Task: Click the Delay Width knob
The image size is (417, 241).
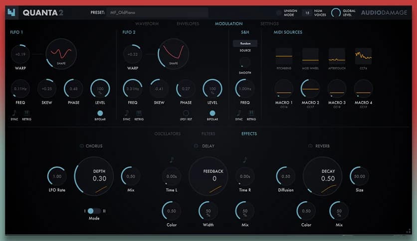Action: pos(208,211)
